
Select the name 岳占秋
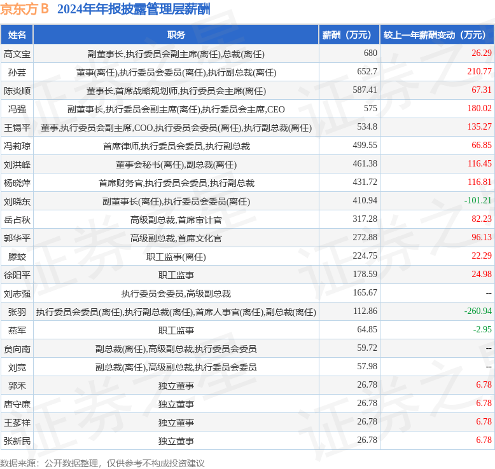click(x=17, y=220)
